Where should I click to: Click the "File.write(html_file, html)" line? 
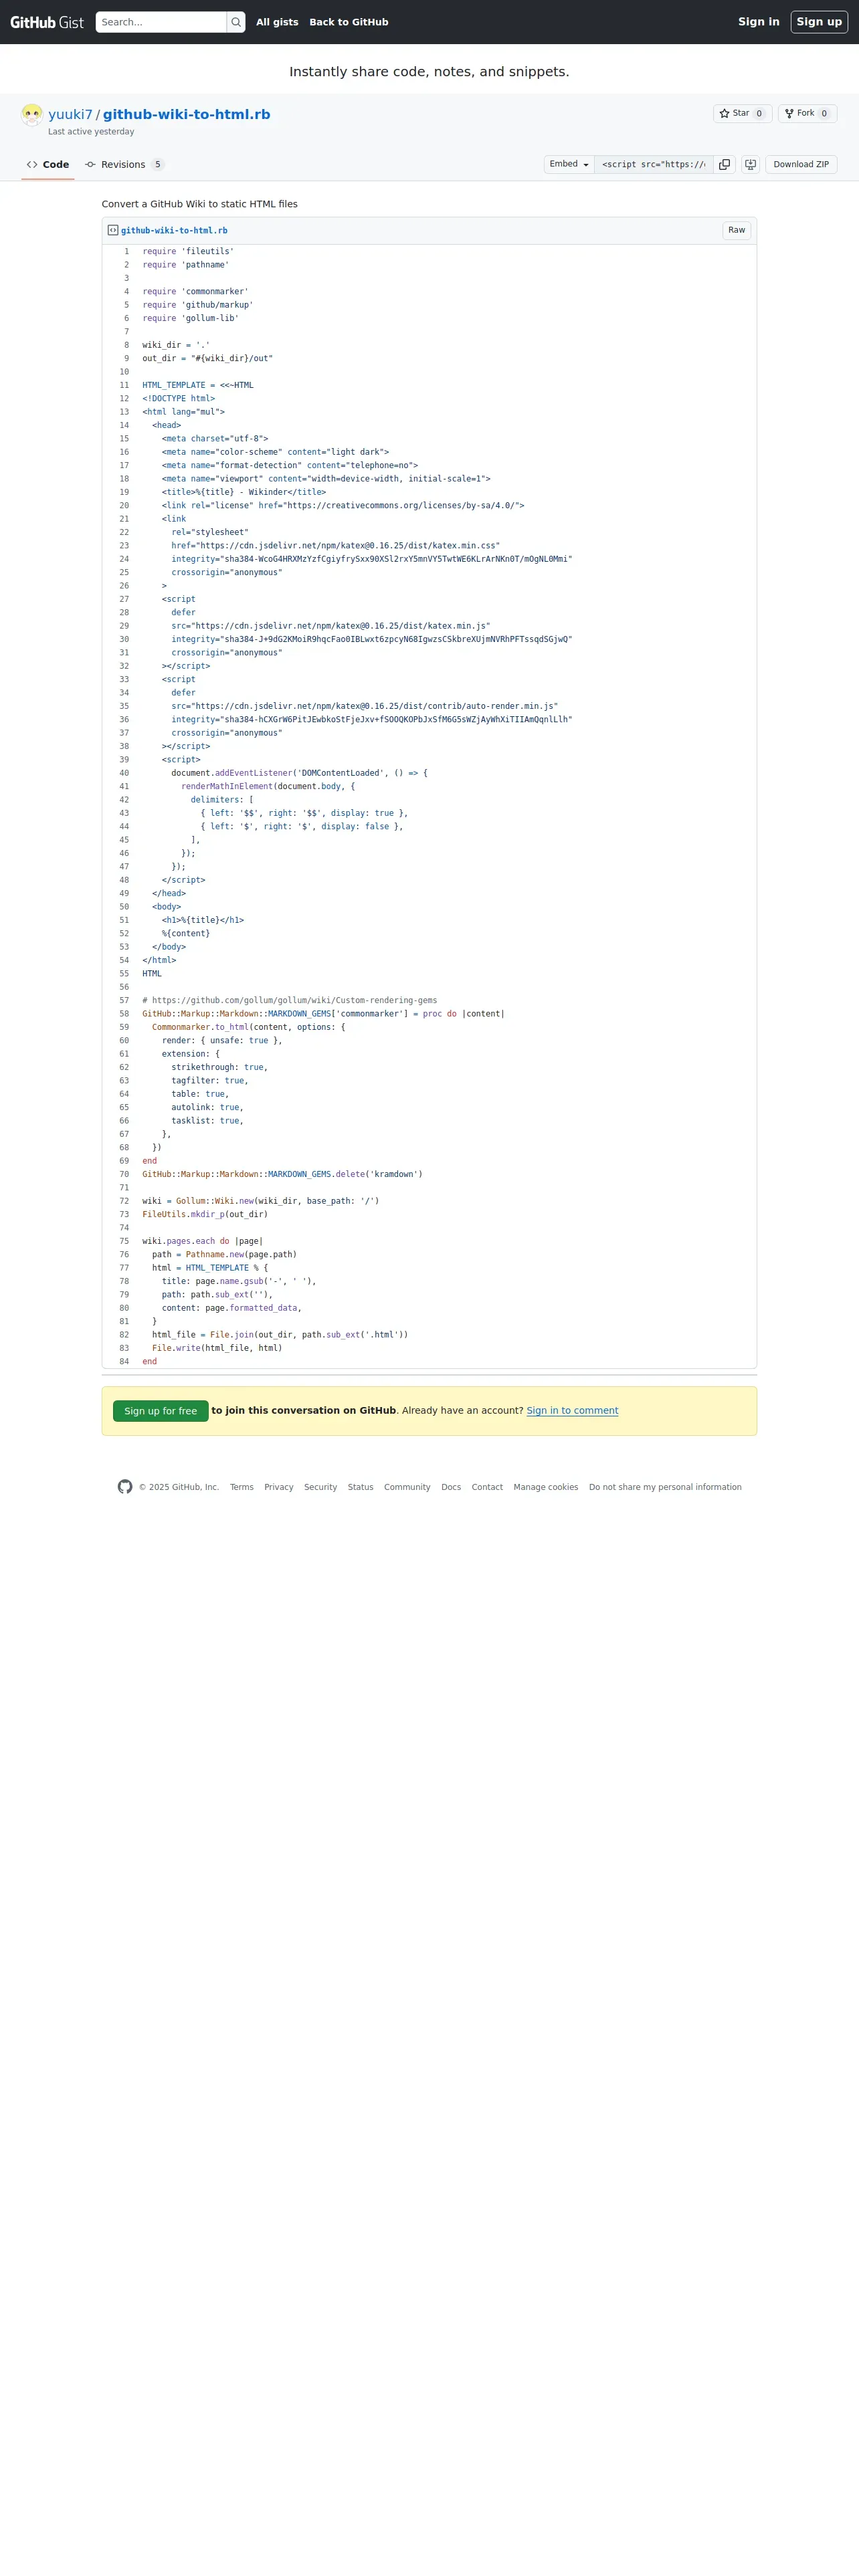[217, 1348]
